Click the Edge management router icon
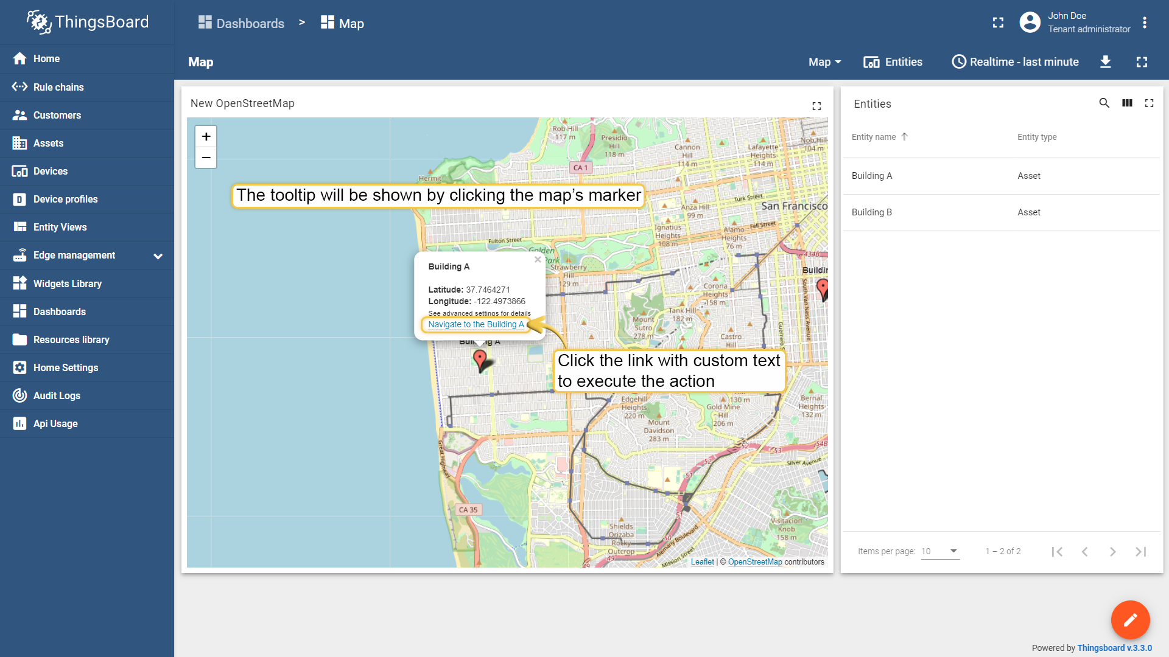The height and width of the screenshot is (657, 1169). [x=19, y=255]
